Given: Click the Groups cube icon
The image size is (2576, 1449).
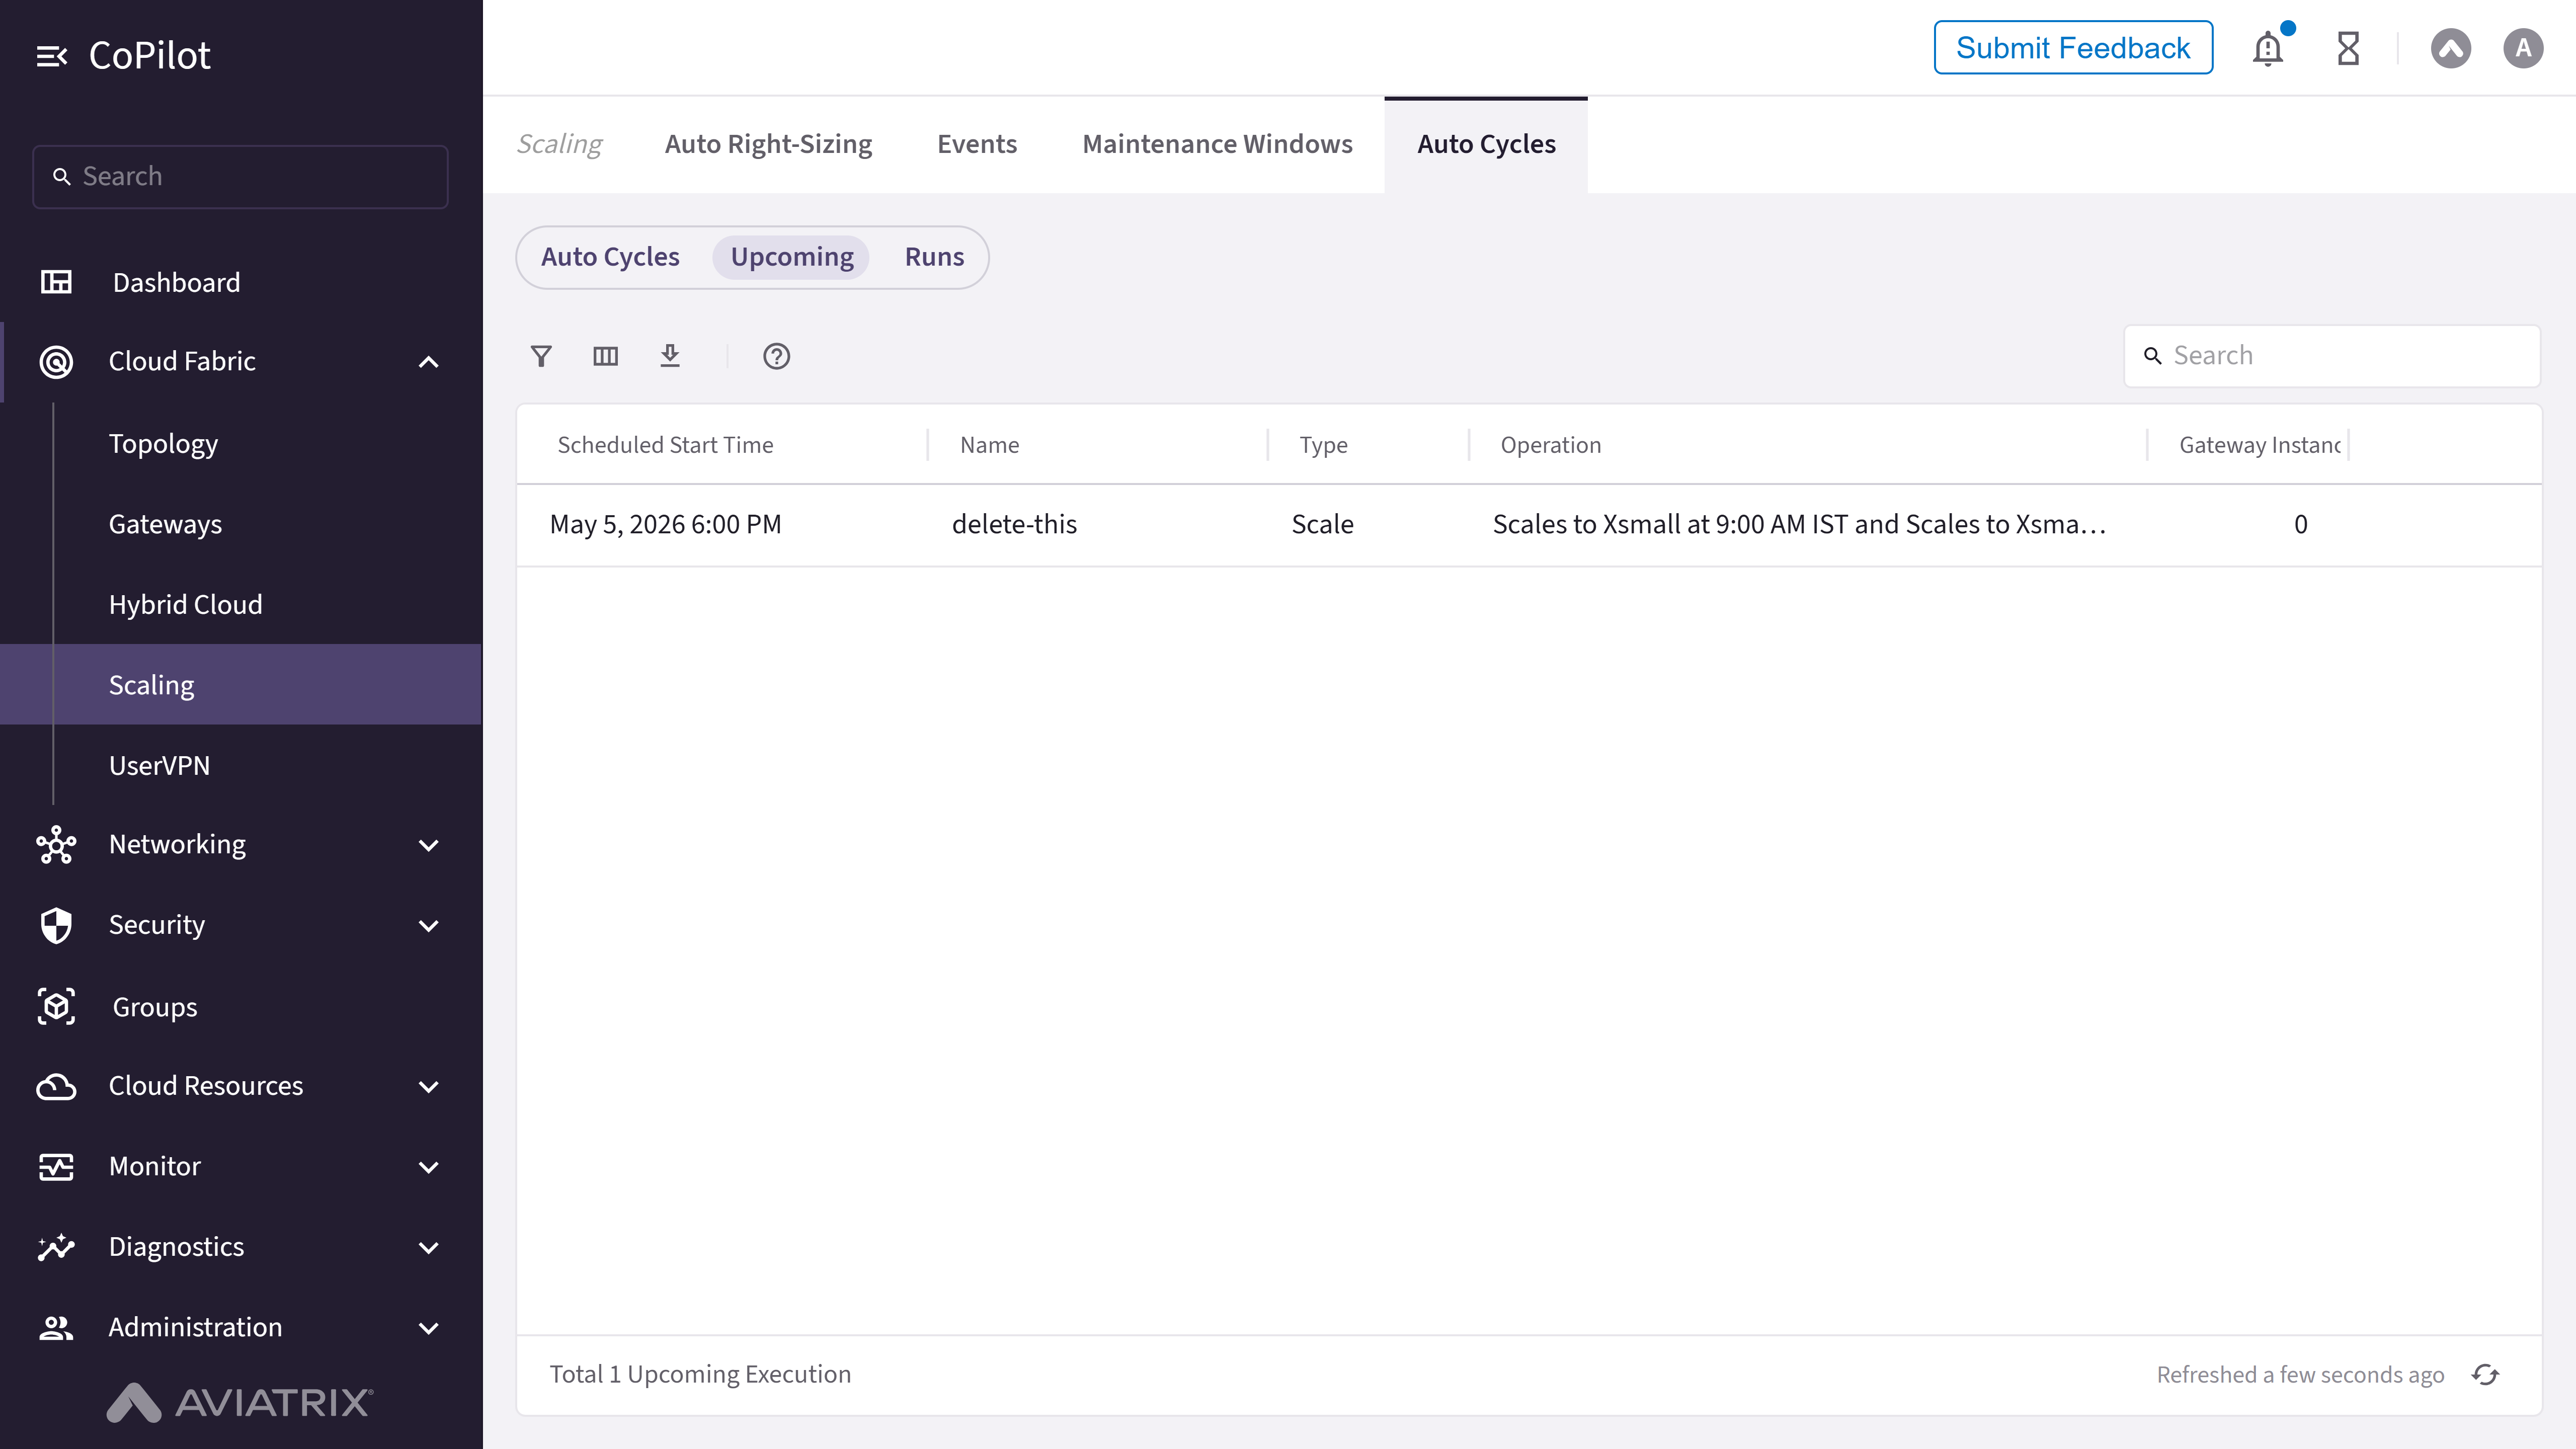Looking at the screenshot, I should point(56,1006).
